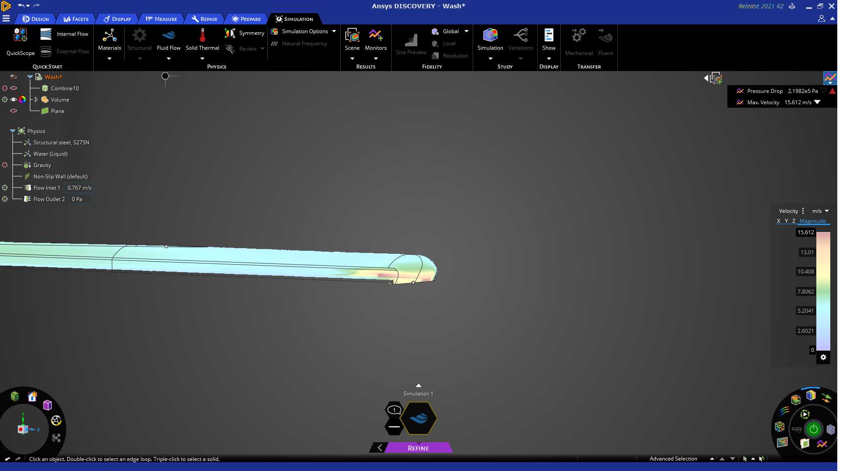This screenshot has width=846, height=471.
Task: Click the user account icon
Action: coord(821,19)
